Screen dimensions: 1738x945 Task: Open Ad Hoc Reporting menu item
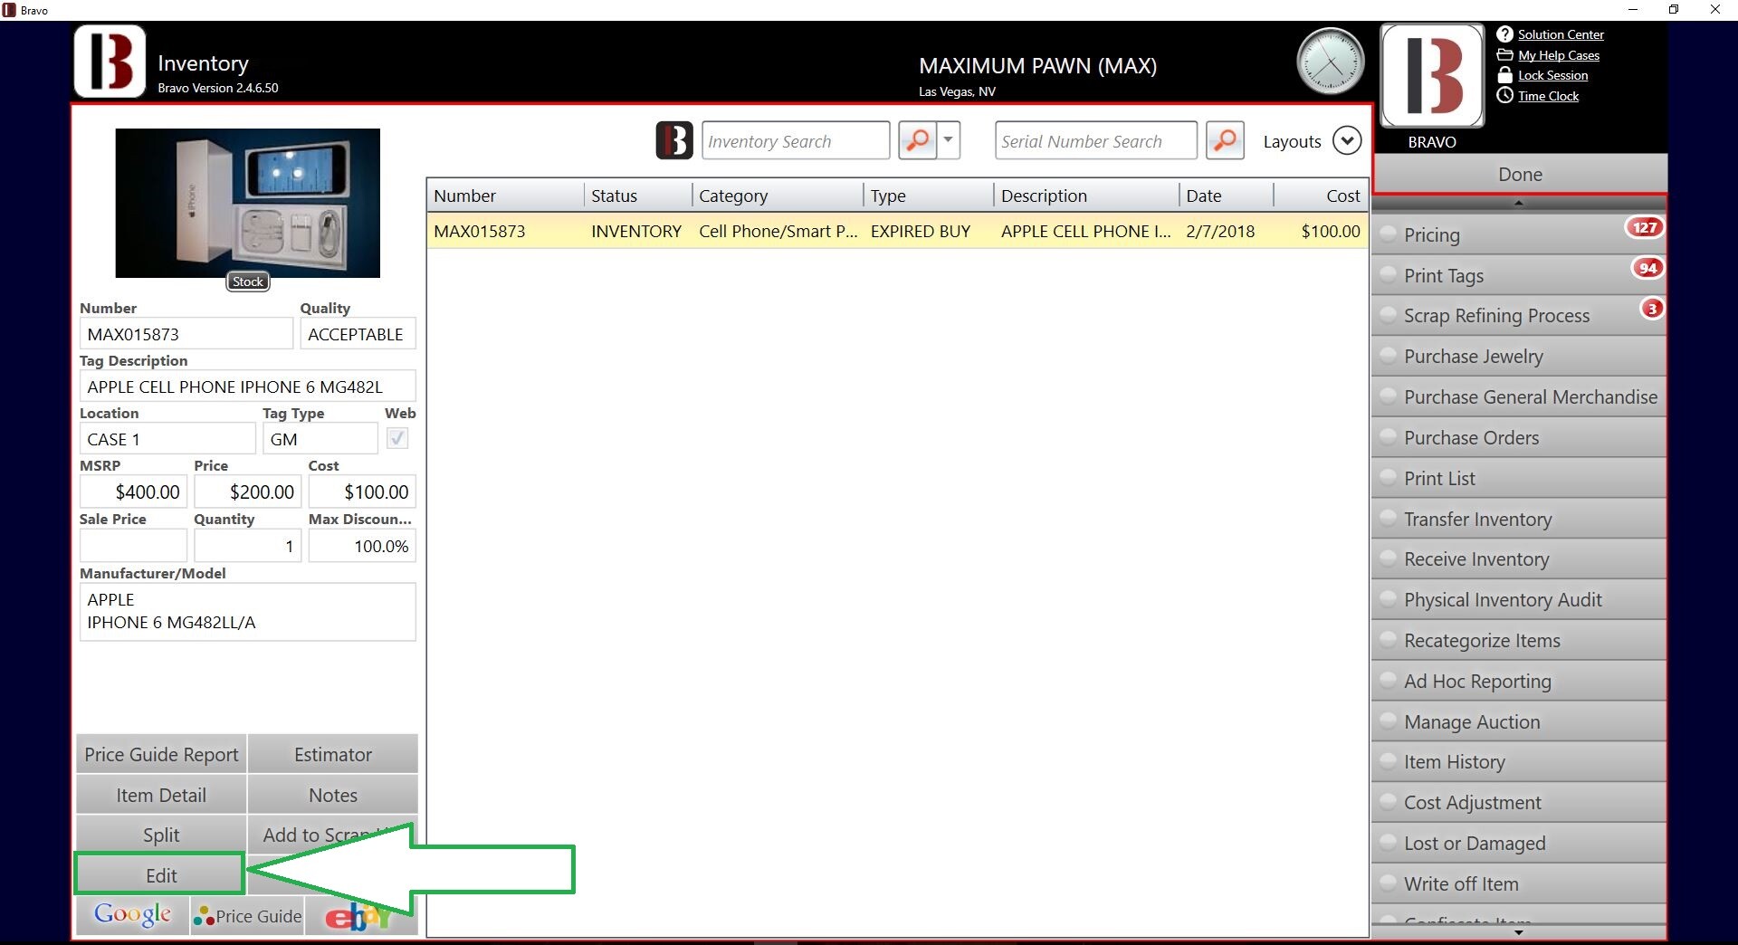(x=1519, y=681)
